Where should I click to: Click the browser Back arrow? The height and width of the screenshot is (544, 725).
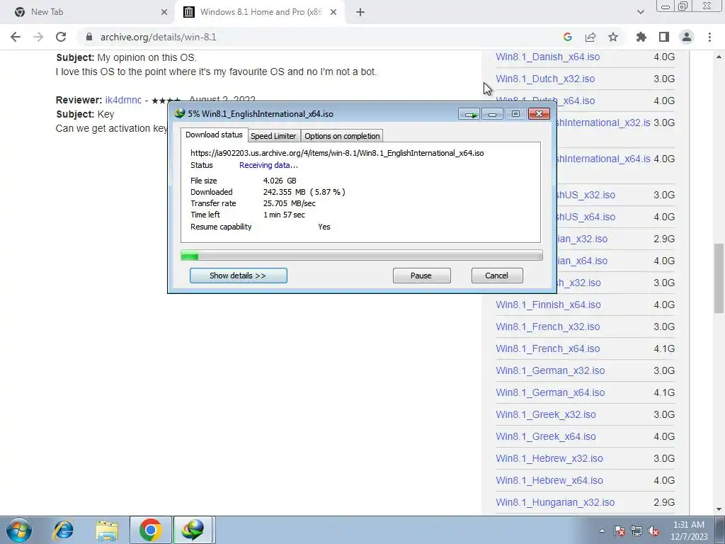[x=16, y=37]
